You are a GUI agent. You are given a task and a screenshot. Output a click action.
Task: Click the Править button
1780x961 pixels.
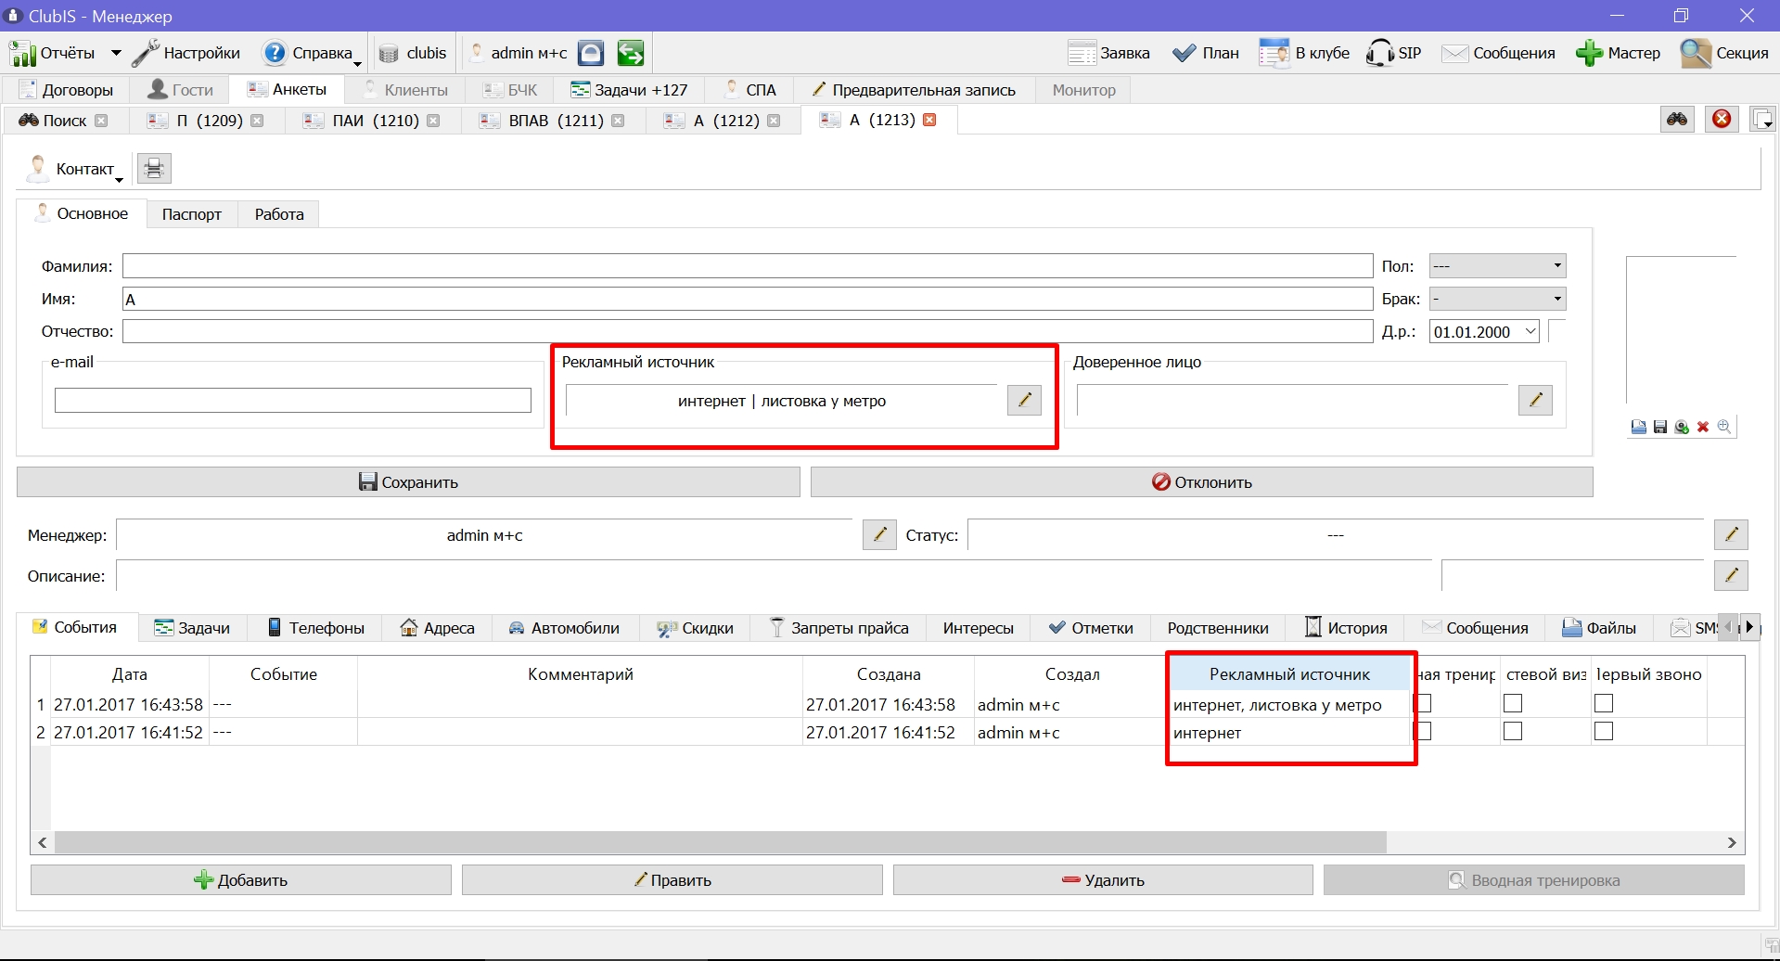pos(672,880)
